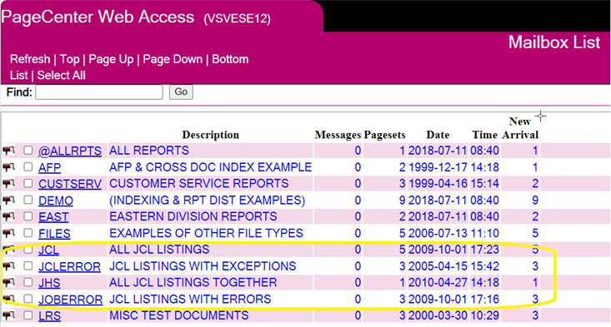Click the Messages column header

coord(338,135)
